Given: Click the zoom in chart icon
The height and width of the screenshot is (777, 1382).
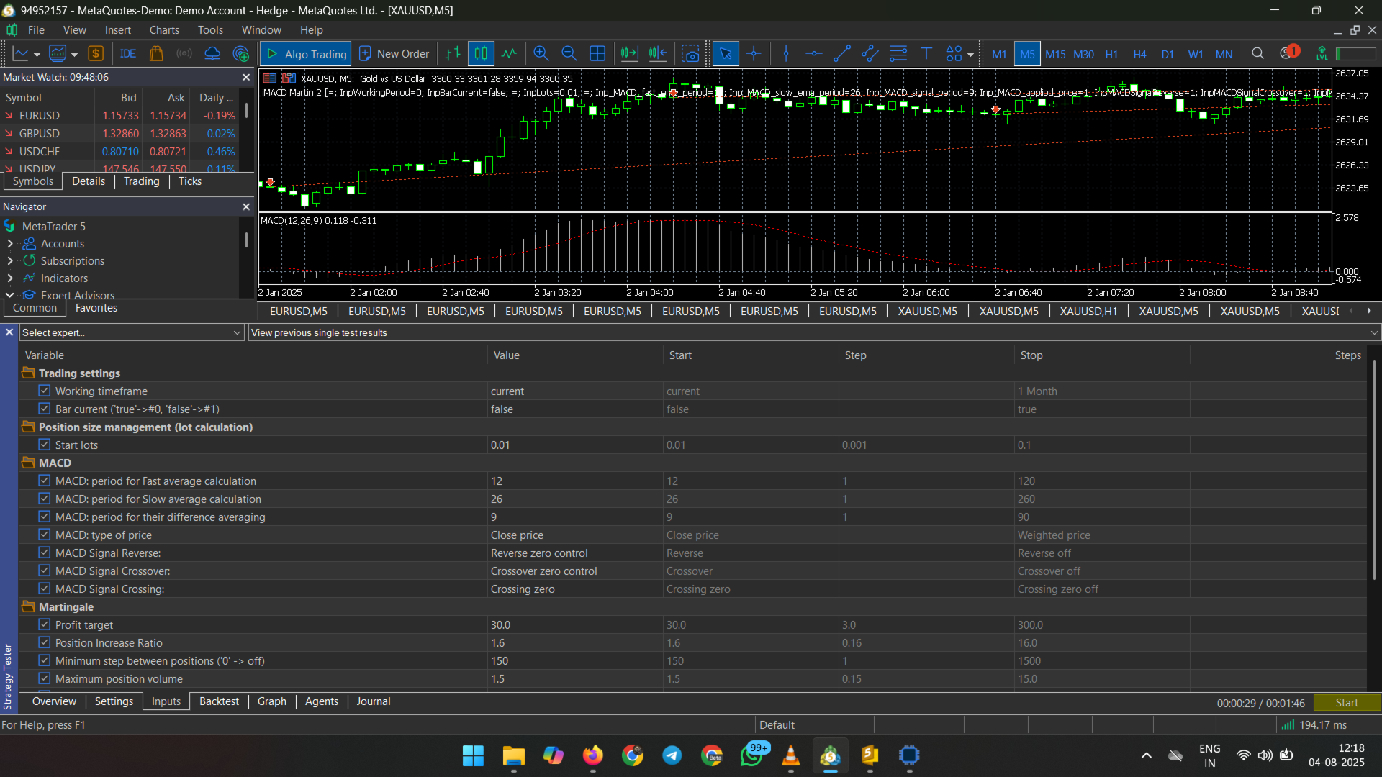Looking at the screenshot, I should [541, 54].
